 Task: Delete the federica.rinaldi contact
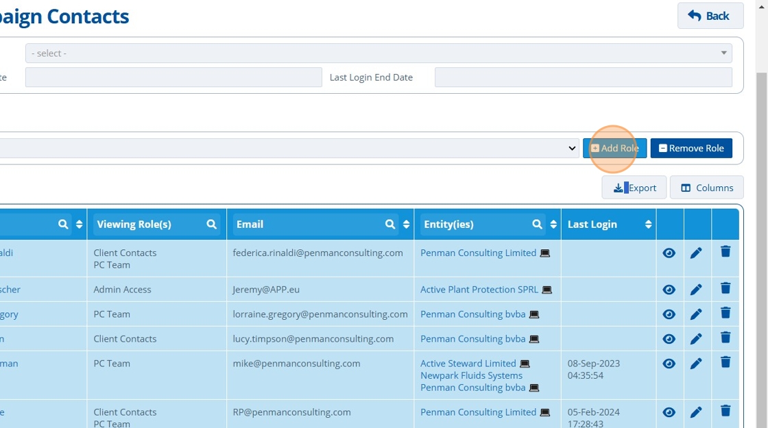tap(725, 251)
